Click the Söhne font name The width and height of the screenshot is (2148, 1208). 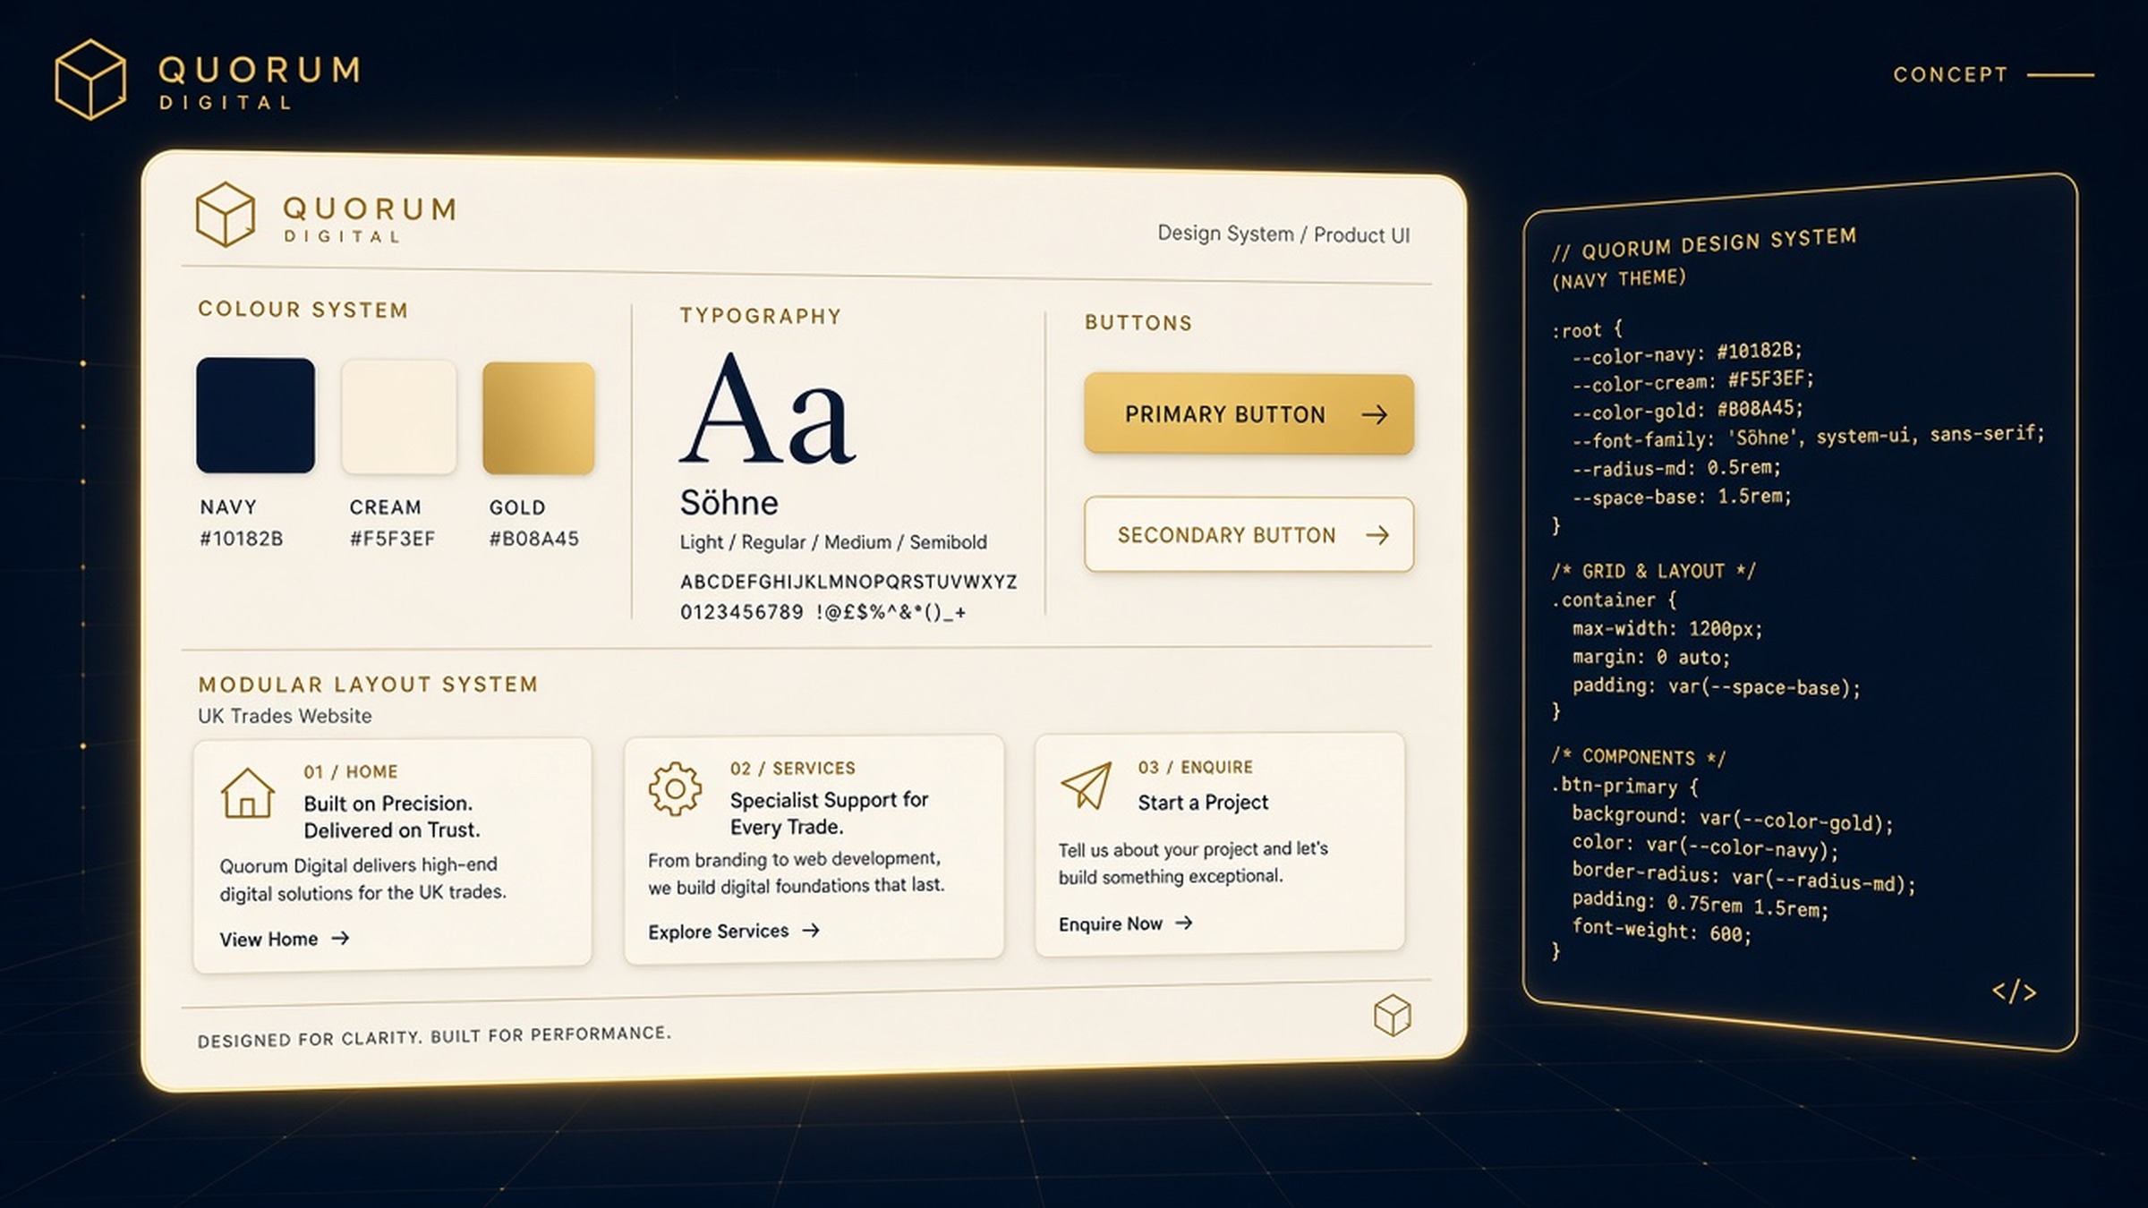point(729,503)
